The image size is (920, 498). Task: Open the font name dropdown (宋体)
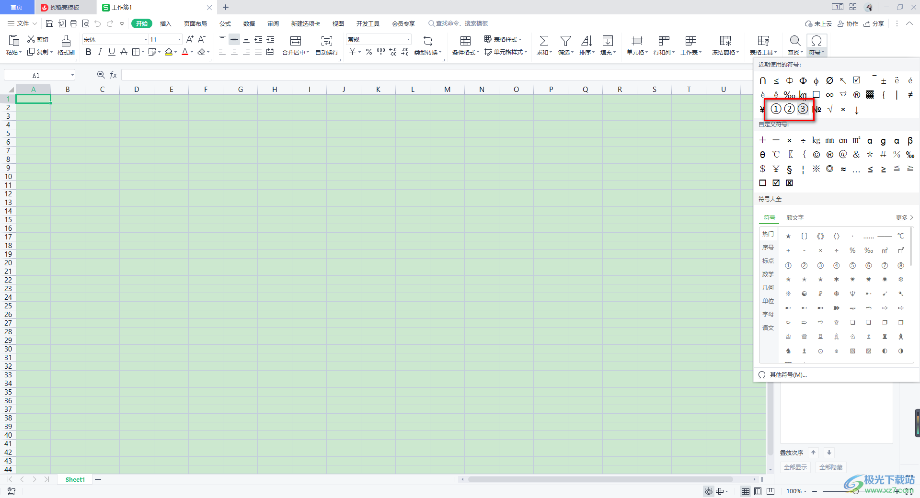coord(146,39)
